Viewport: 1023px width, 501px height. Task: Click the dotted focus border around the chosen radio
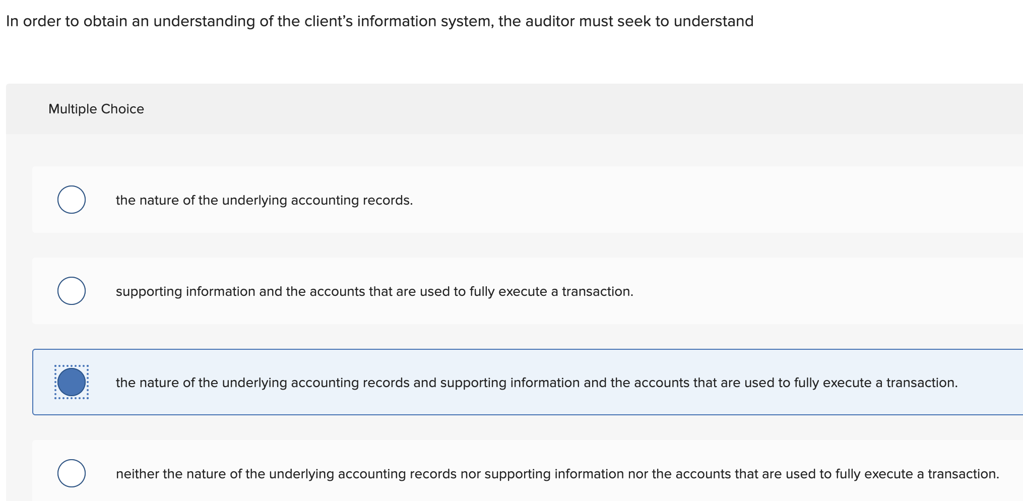71,366
